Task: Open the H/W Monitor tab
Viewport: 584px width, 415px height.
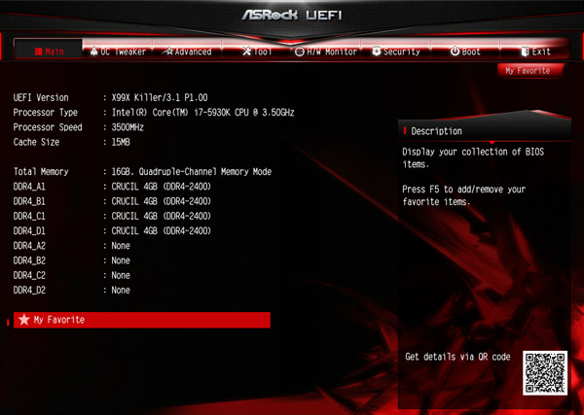Action: (x=326, y=52)
